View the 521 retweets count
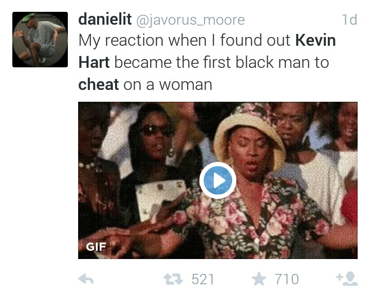 [x=202, y=279]
